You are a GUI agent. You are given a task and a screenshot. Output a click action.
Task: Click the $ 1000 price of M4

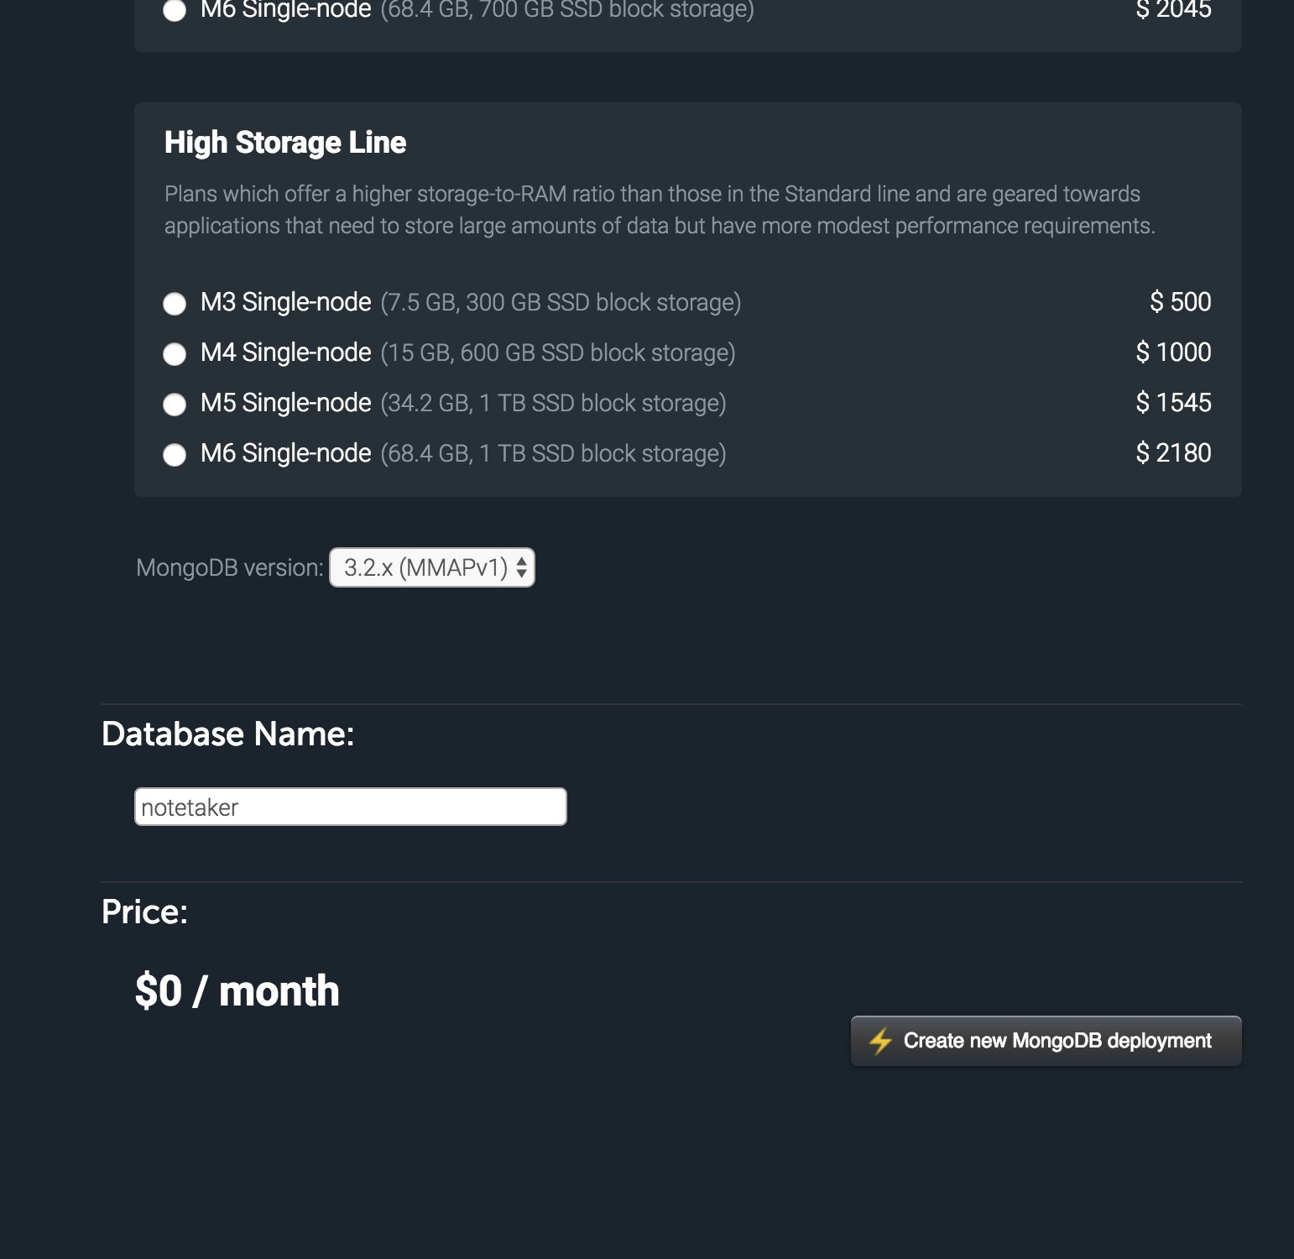click(1173, 353)
